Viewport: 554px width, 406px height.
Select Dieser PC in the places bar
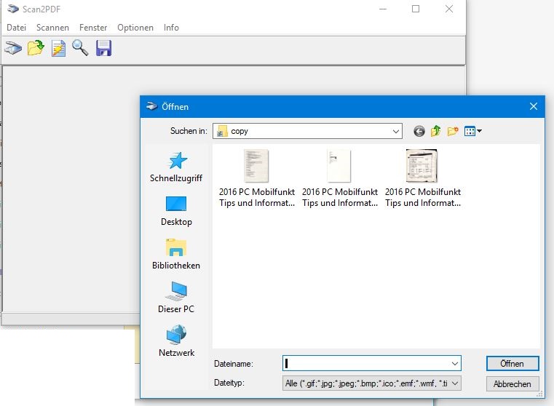tap(176, 298)
